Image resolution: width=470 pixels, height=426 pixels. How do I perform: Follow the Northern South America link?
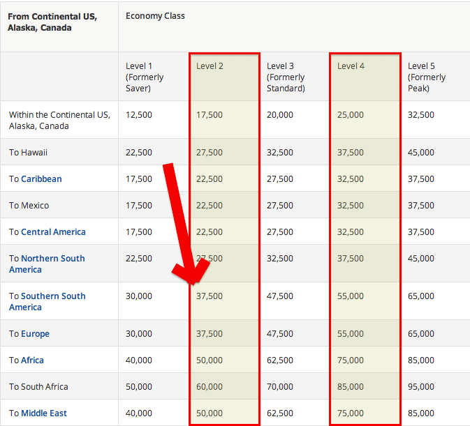[47, 264]
